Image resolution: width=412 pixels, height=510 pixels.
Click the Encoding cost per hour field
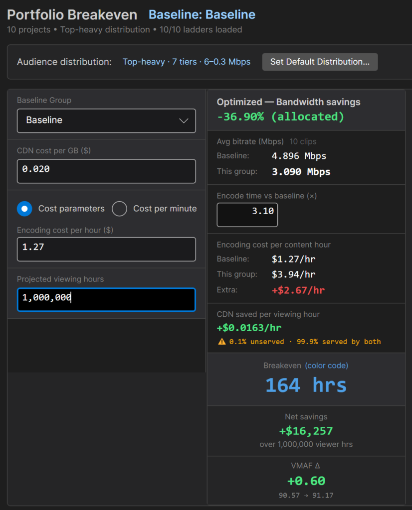[x=106, y=249]
